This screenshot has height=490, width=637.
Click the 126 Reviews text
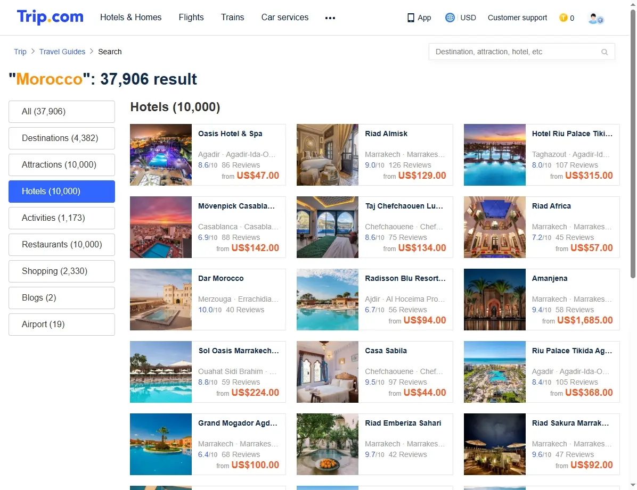[410, 165]
